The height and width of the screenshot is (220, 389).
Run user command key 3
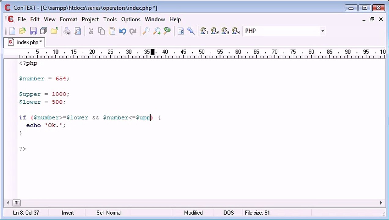(225, 31)
